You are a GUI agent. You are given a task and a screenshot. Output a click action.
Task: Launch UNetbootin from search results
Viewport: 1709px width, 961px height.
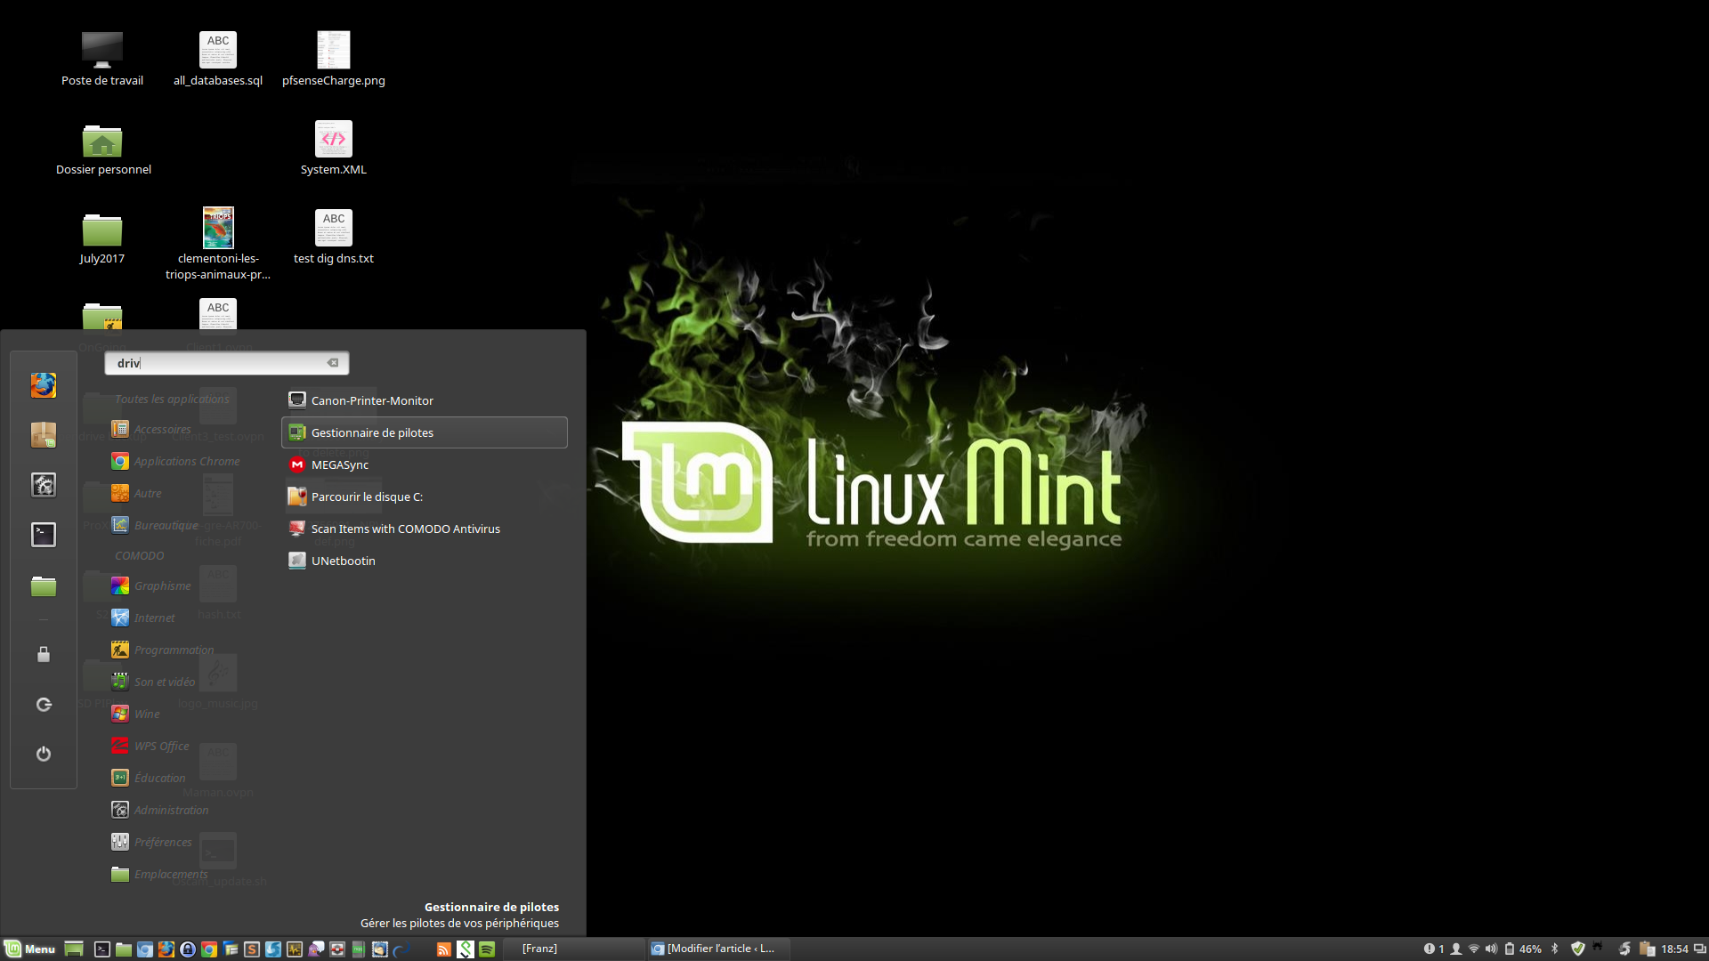(343, 561)
